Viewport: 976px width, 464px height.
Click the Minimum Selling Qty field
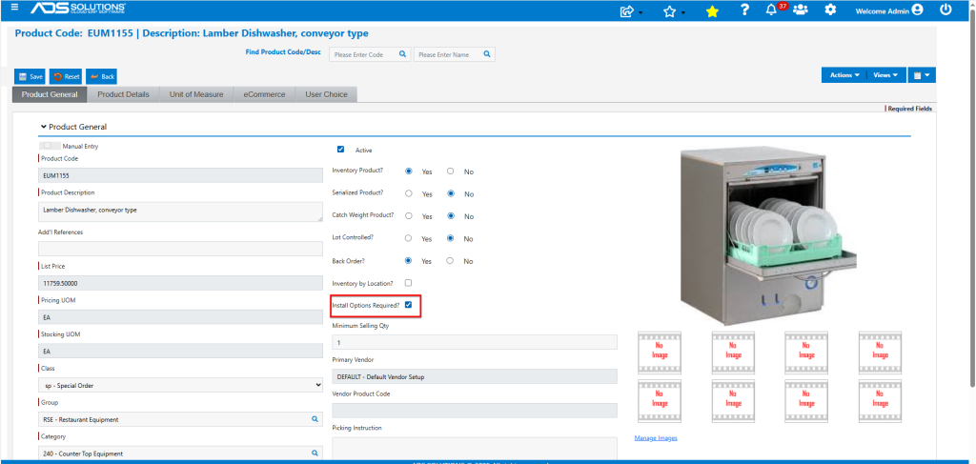[x=475, y=342]
